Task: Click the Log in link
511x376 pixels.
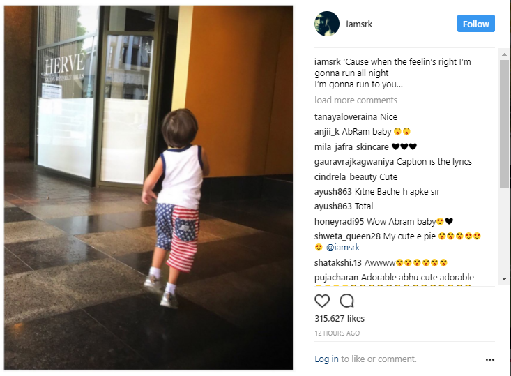Action: [326, 359]
